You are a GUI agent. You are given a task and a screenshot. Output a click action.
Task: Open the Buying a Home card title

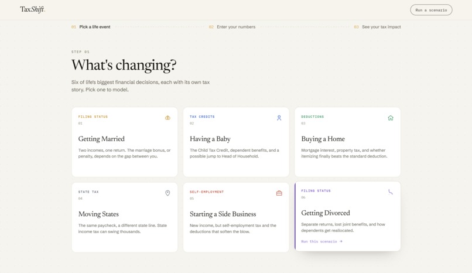[323, 139]
